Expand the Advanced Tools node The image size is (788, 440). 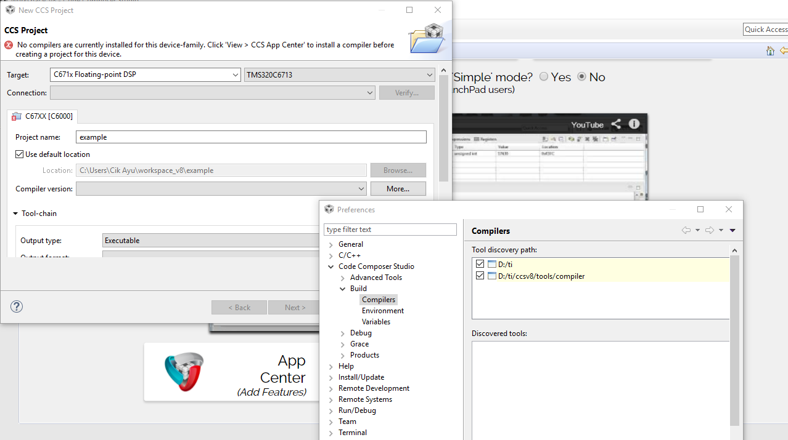(343, 278)
